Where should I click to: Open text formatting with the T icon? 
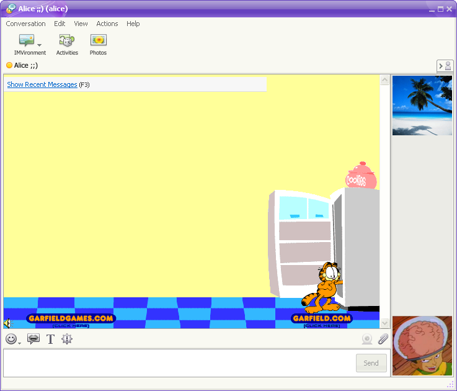pos(51,339)
